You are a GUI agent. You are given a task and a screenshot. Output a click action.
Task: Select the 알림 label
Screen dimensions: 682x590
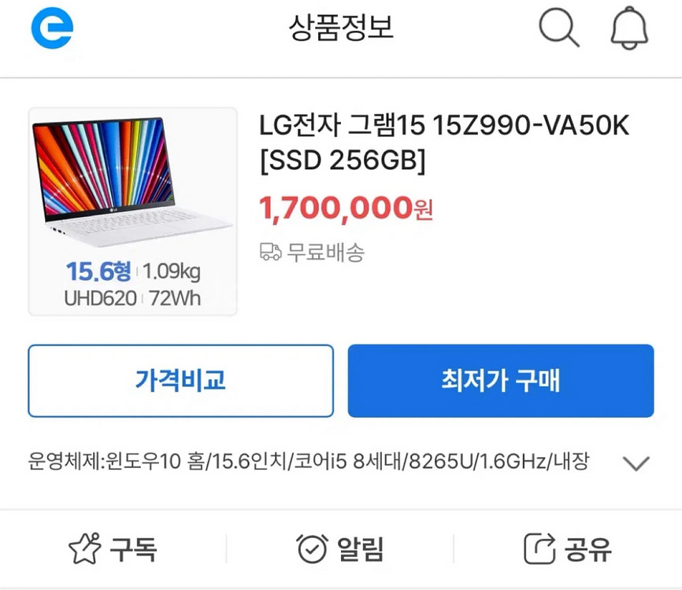(361, 549)
